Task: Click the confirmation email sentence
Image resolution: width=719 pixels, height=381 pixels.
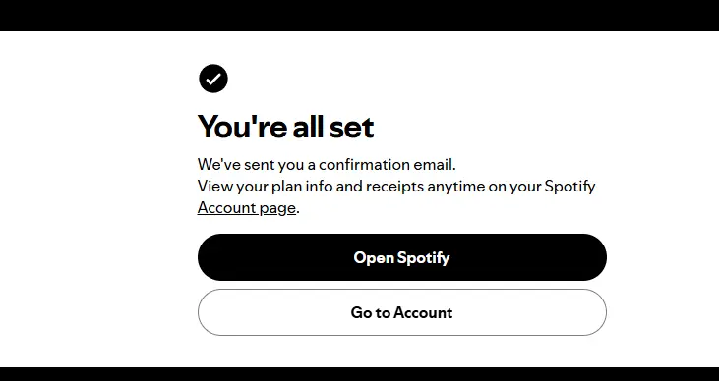Action: 327,164
